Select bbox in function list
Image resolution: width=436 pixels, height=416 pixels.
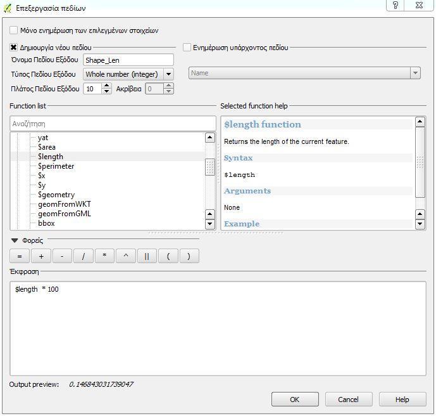pos(46,223)
